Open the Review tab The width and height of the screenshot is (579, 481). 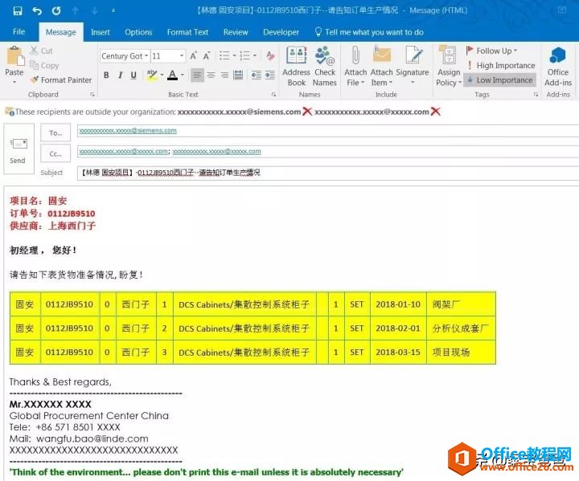[236, 32]
